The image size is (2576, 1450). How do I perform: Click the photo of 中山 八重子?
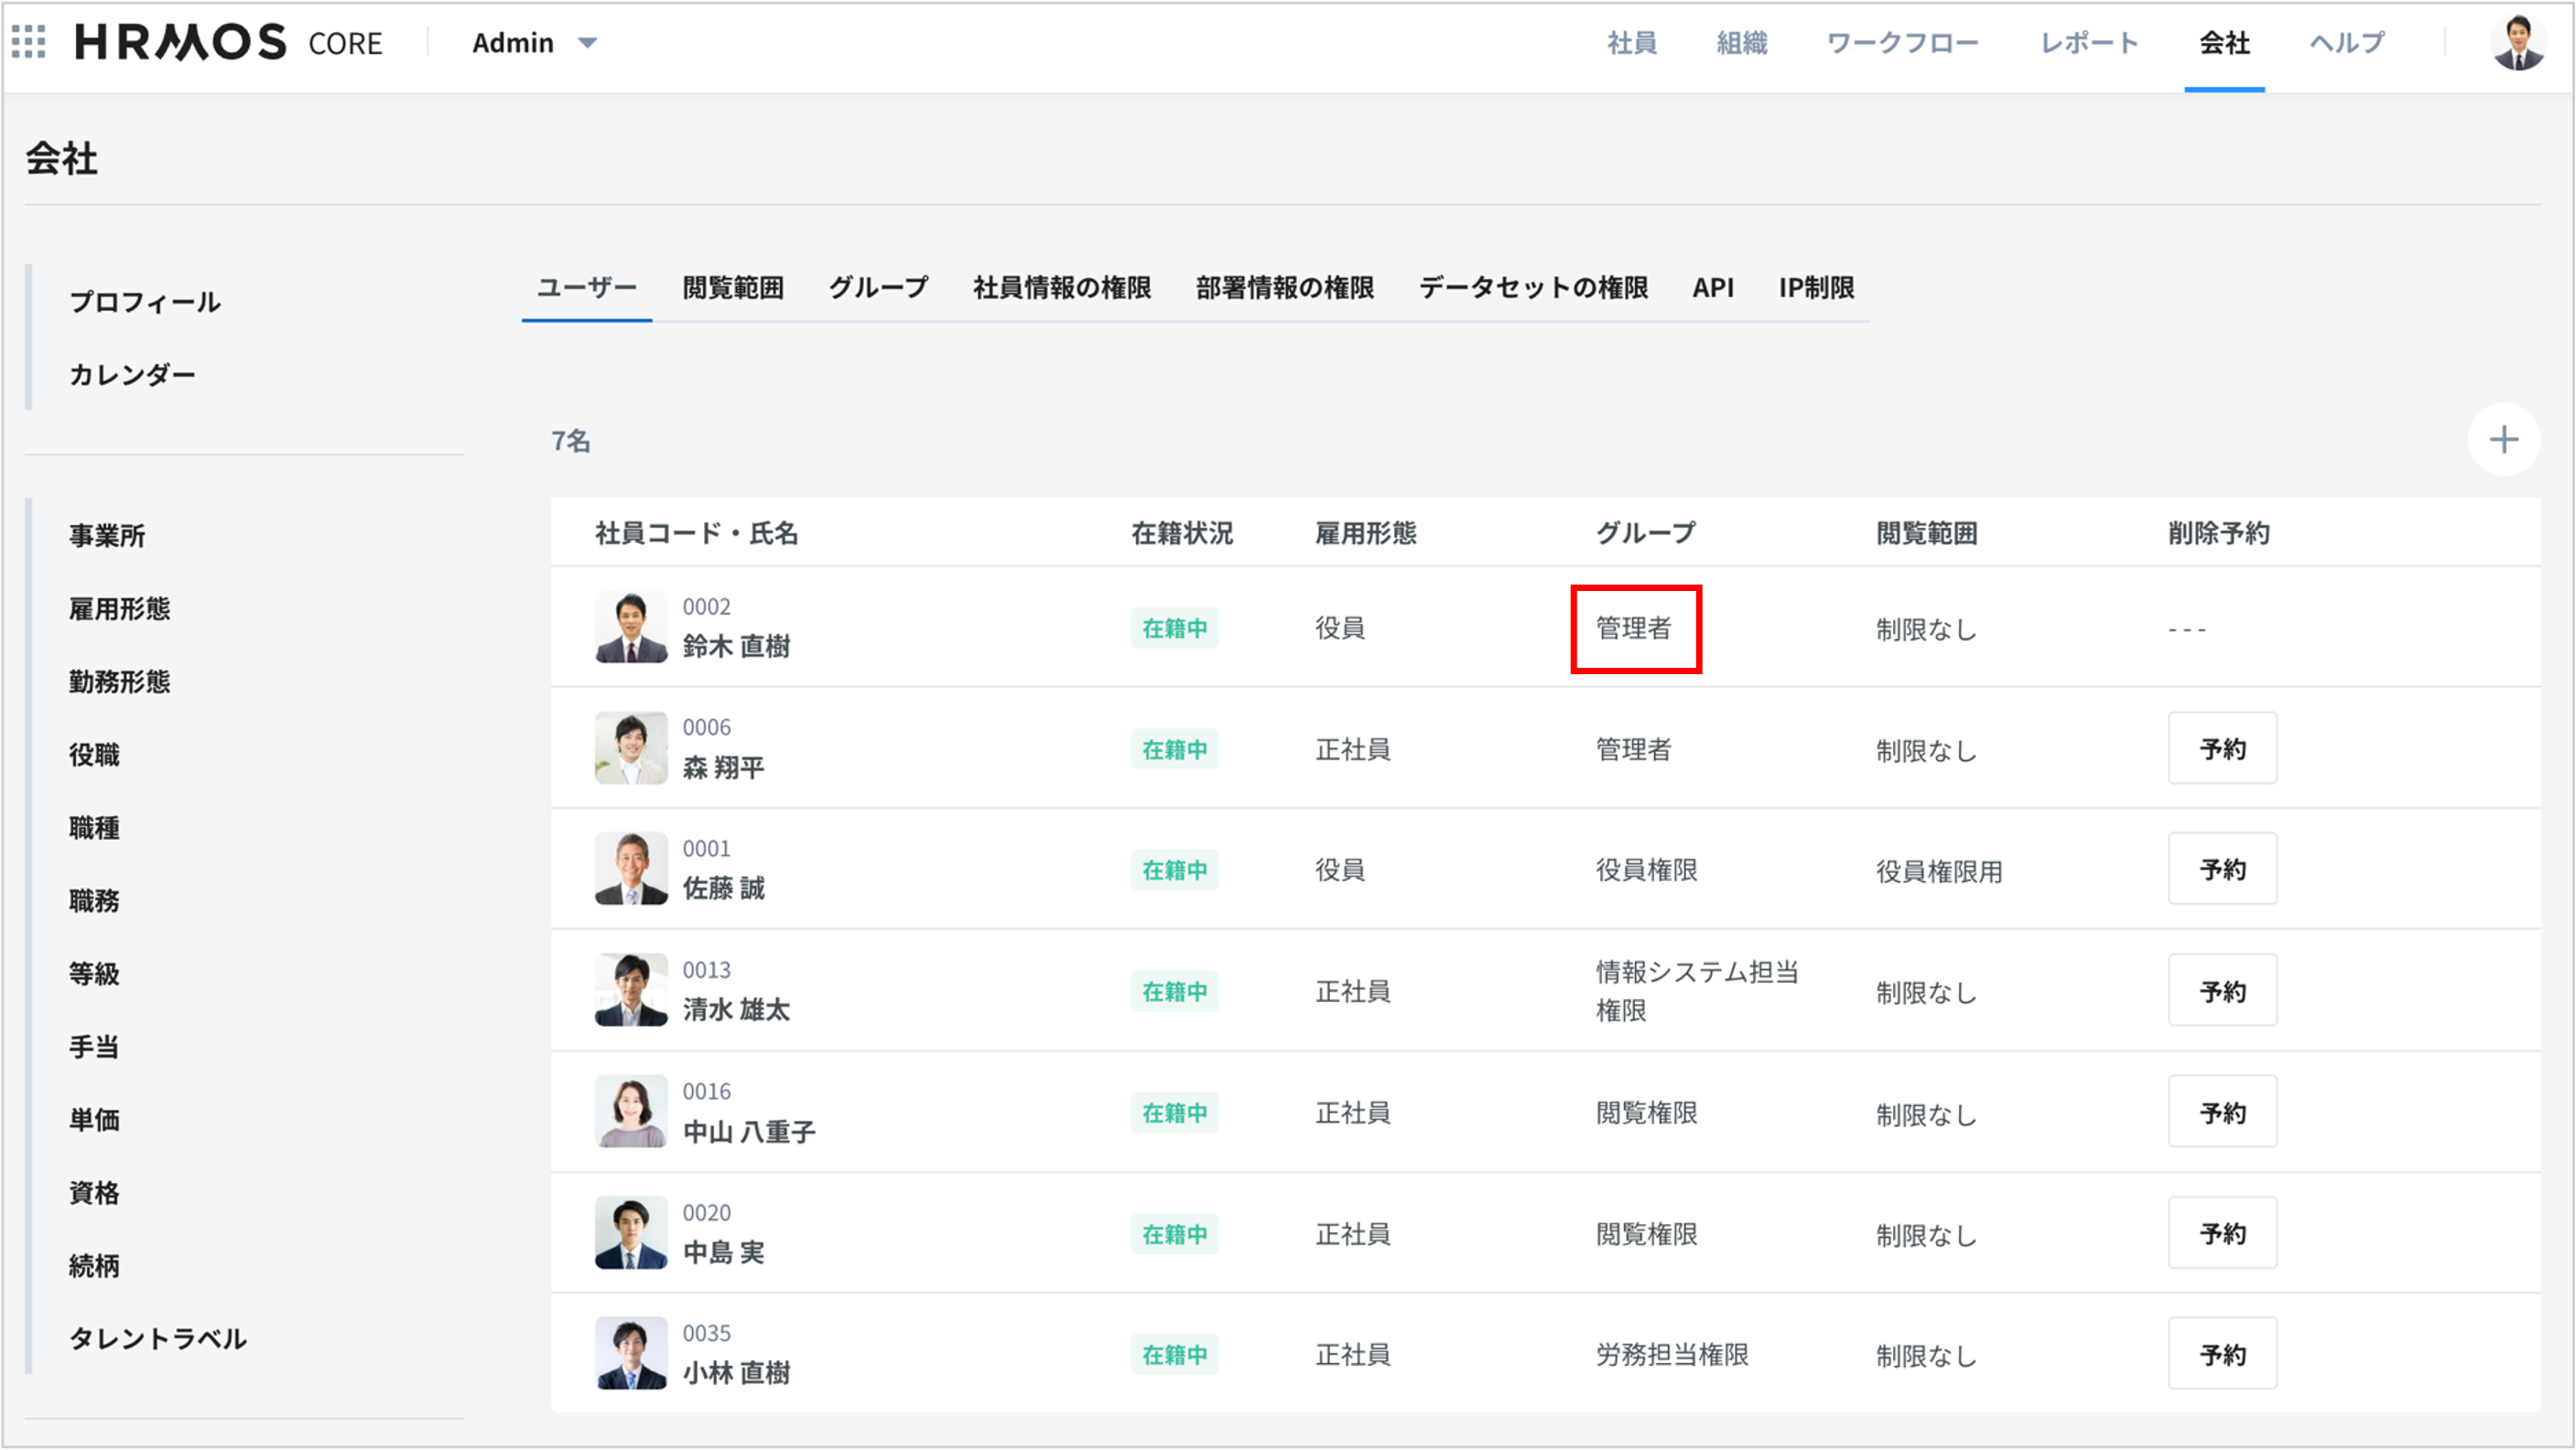[631, 1112]
